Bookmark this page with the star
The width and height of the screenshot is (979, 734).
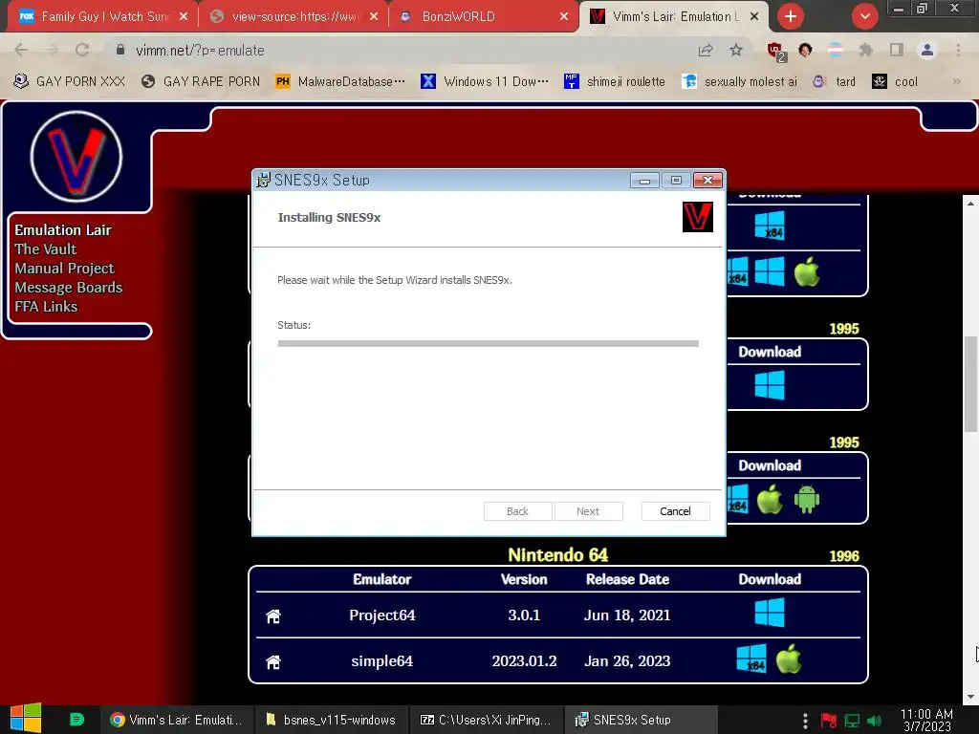(x=736, y=50)
